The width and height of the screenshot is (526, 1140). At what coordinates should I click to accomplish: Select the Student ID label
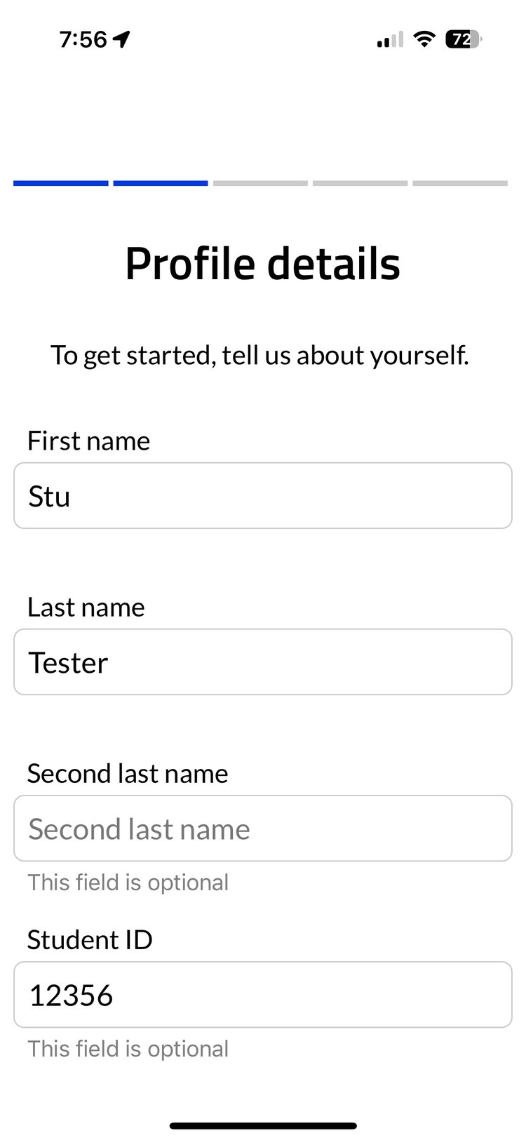coord(90,939)
